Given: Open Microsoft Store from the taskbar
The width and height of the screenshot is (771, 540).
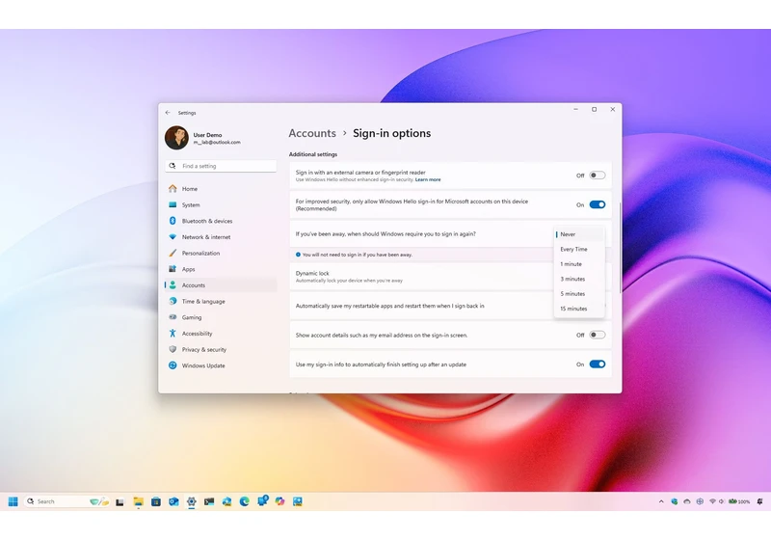Looking at the screenshot, I should tap(156, 501).
